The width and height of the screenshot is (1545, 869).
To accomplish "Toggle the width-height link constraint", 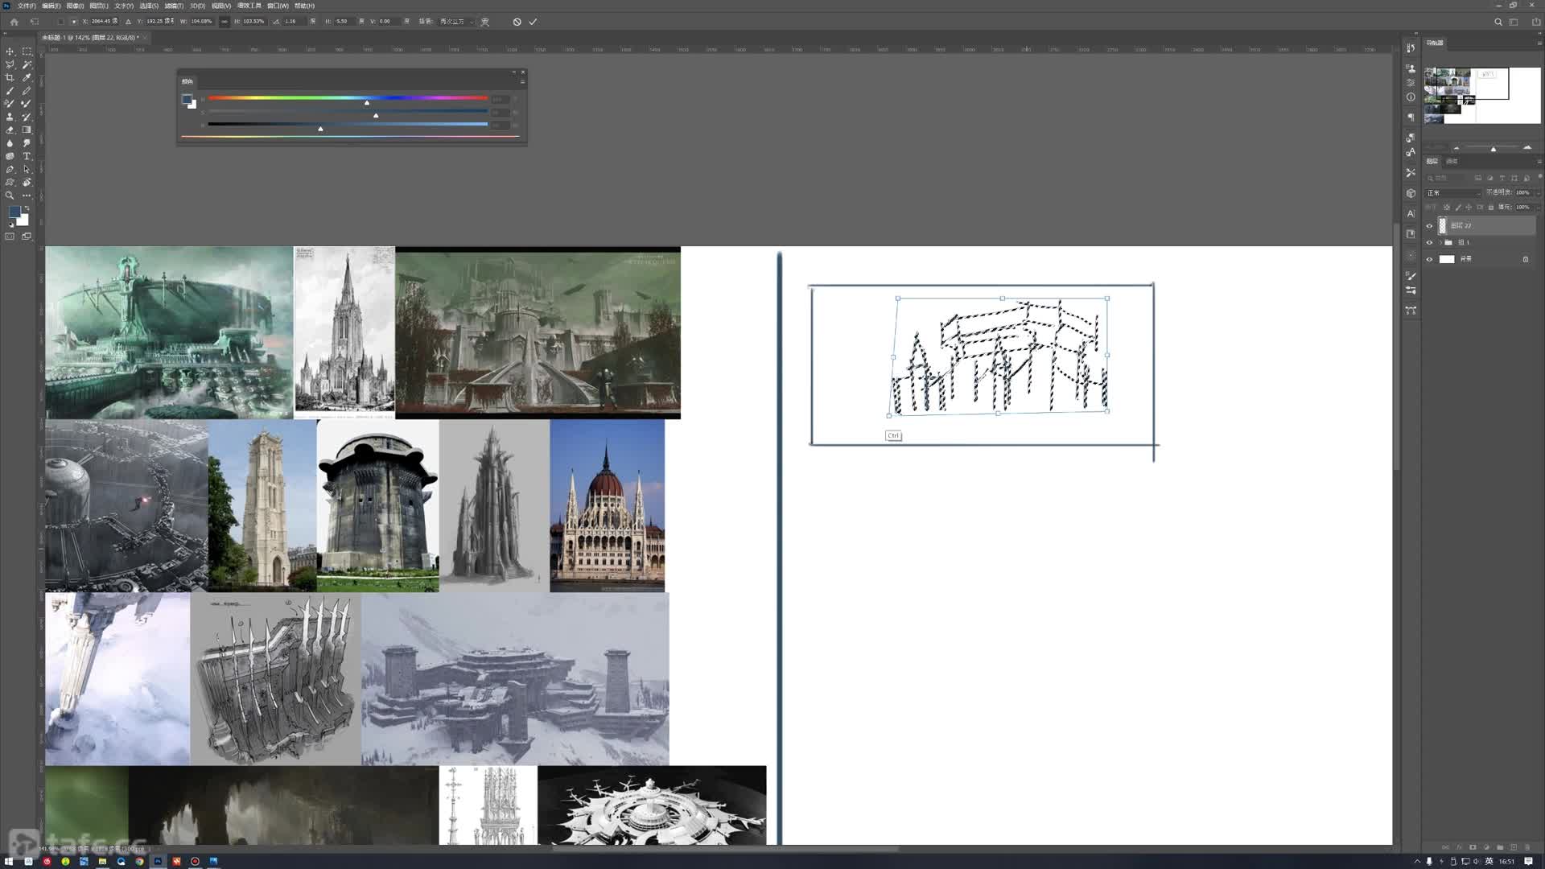I will pyautogui.click(x=224, y=22).
